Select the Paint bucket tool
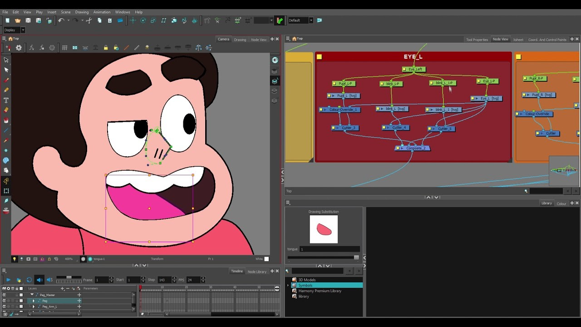Screen dimensions: 581x327 [x=6, y=120]
